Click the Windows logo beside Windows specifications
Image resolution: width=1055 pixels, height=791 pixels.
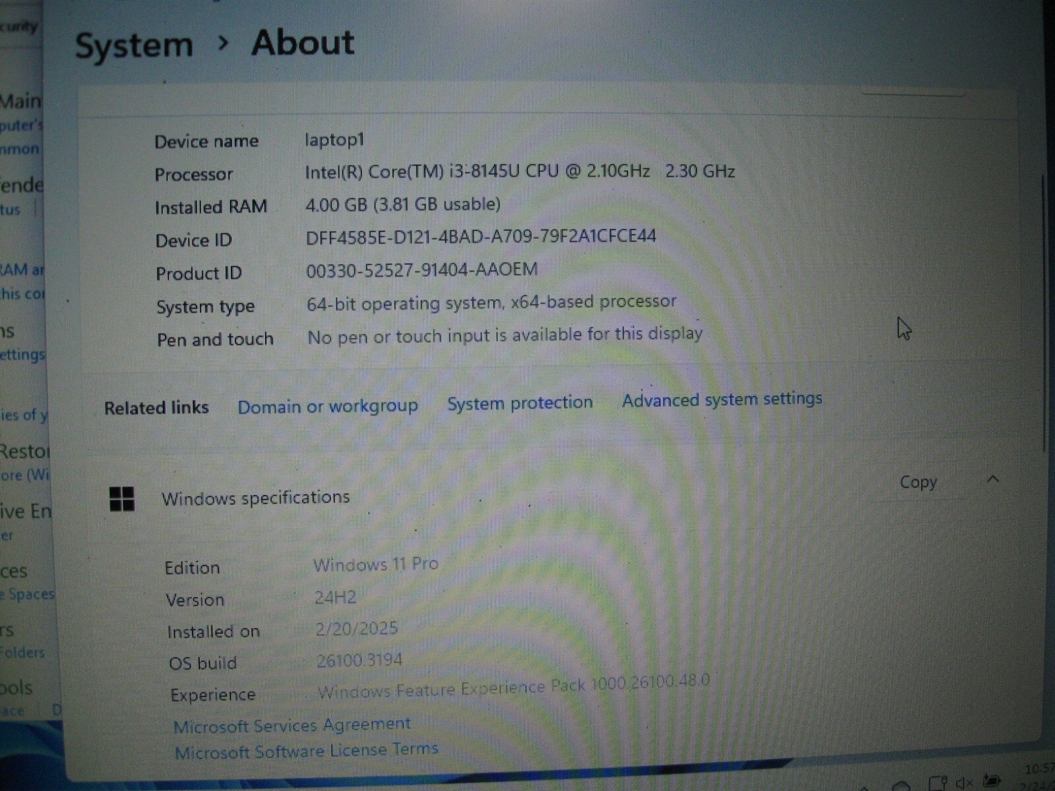pyautogui.click(x=122, y=499)
